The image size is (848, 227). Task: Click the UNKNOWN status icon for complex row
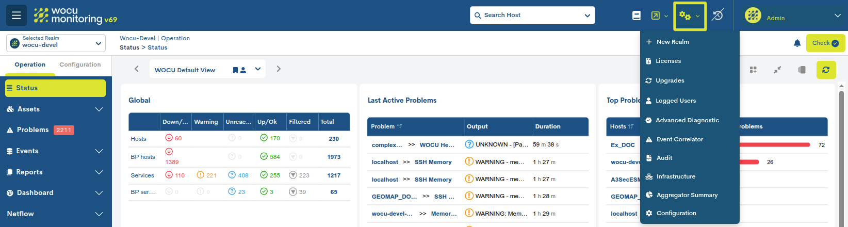[469, 144]
